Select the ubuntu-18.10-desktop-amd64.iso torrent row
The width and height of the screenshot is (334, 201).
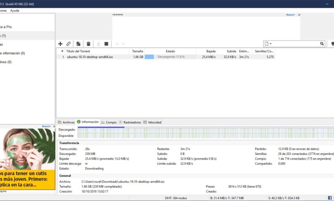point(89,56)
